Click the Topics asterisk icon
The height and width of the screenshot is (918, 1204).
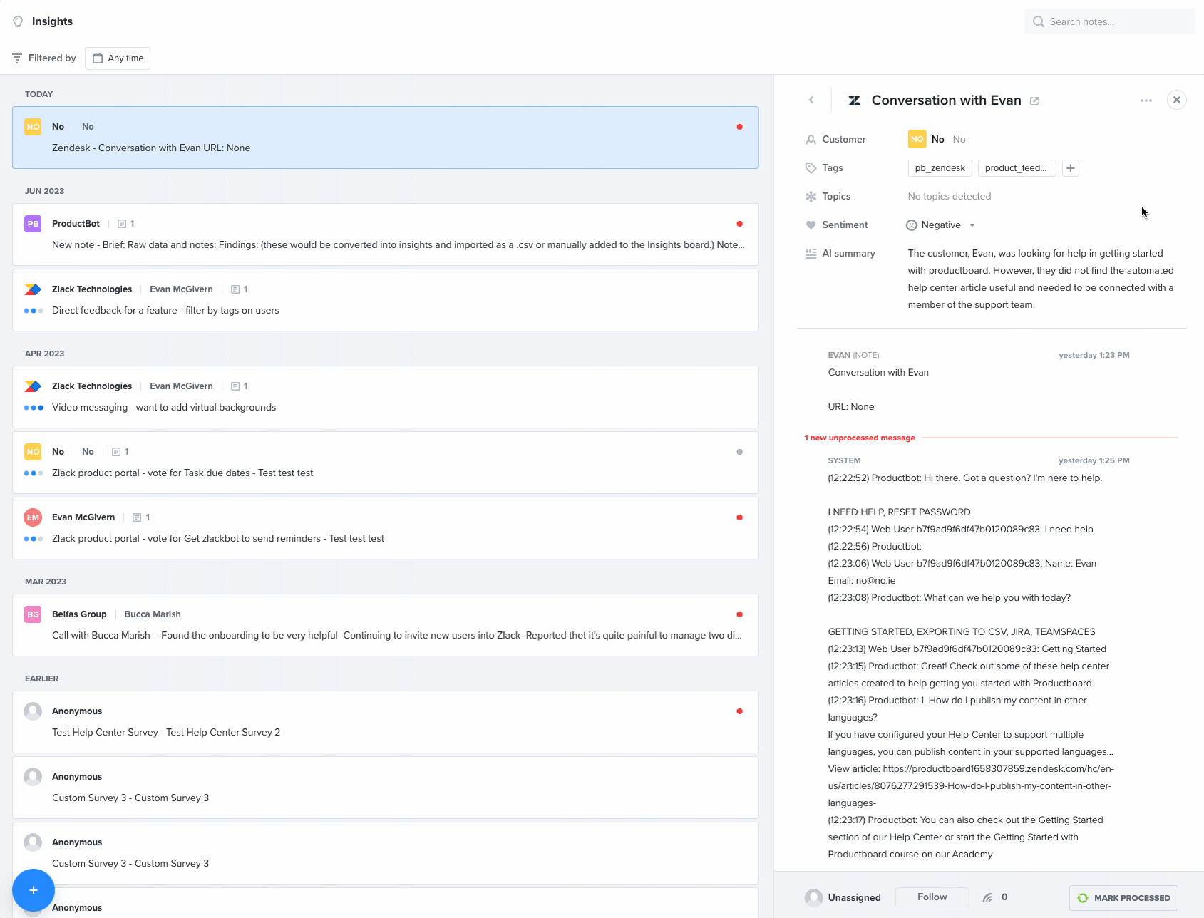pos(811,197)
